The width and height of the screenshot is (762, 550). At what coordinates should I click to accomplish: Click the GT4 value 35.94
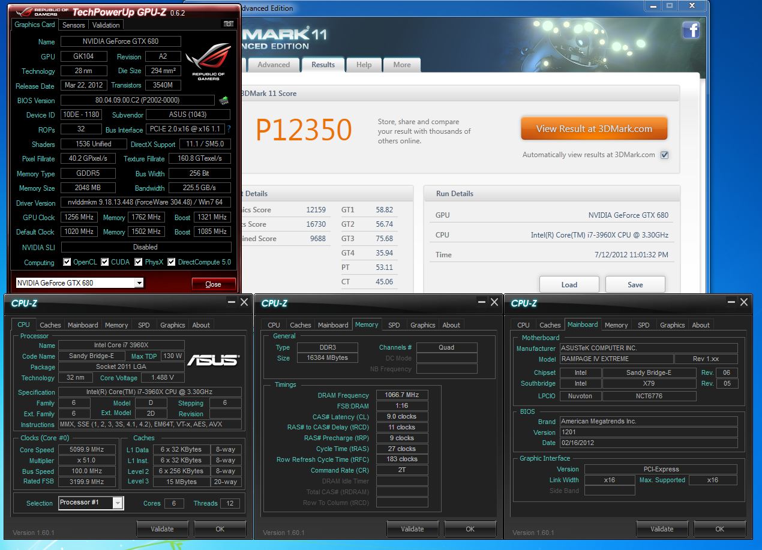384,253
